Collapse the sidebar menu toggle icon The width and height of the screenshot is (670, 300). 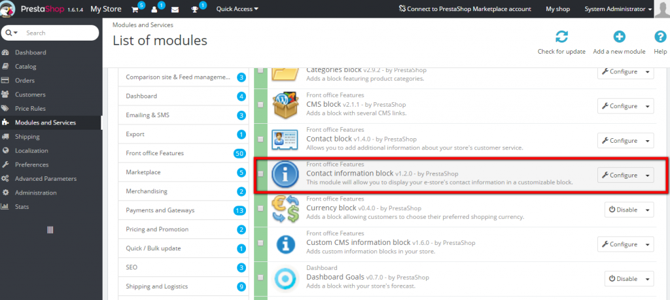point(50,230)
